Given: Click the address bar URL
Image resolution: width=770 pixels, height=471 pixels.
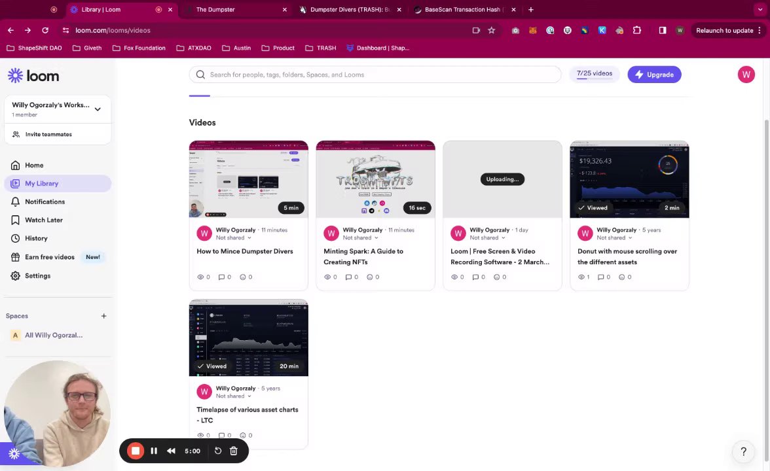Looking at the screenshot, I should pos(113,30).
